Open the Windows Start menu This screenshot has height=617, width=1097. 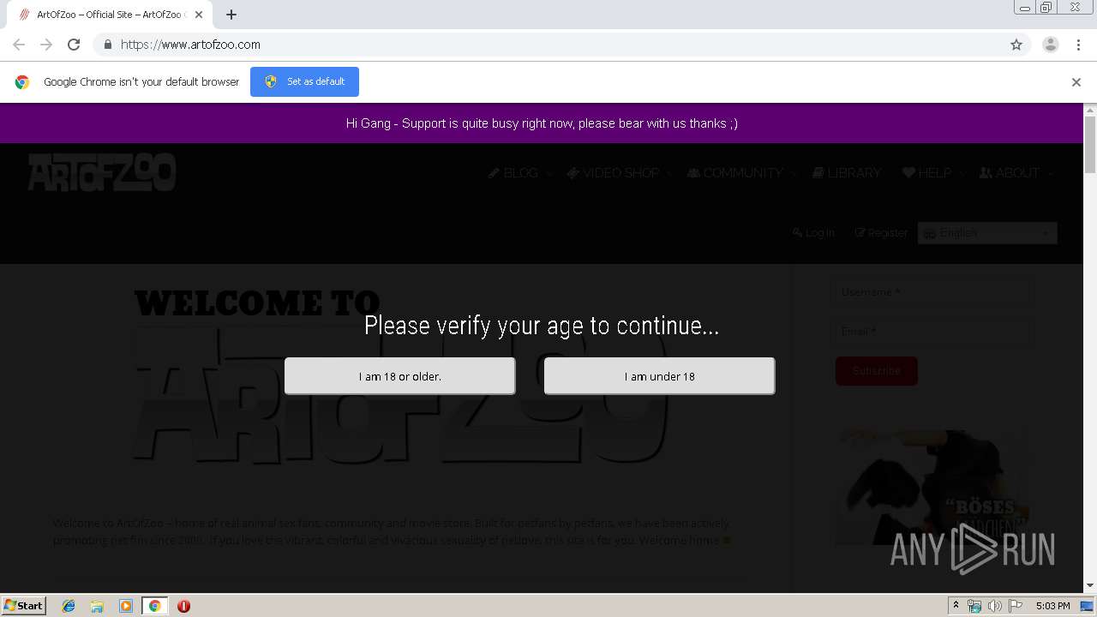[23, 606]
